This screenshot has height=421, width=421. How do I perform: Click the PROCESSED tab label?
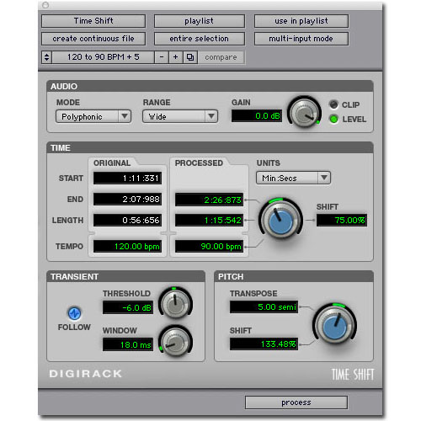click(x=199, y=163)
